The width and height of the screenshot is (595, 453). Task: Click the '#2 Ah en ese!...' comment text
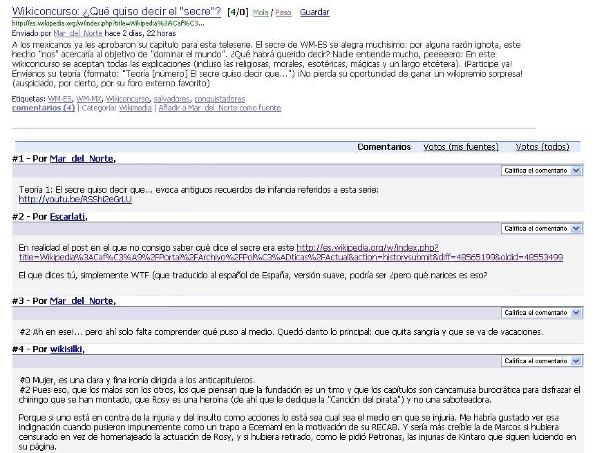(x=281, y=332)
